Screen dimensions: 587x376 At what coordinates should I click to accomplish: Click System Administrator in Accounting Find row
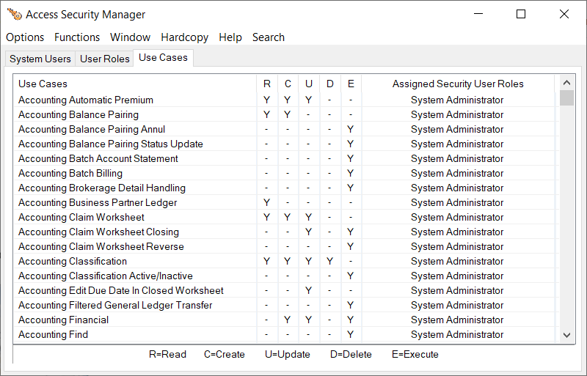pos(457,334)
